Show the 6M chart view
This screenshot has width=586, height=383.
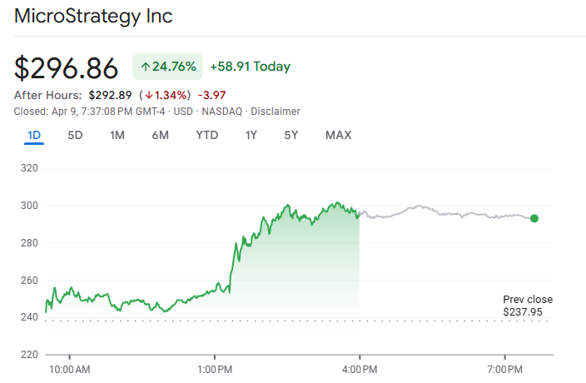point(161,135)
